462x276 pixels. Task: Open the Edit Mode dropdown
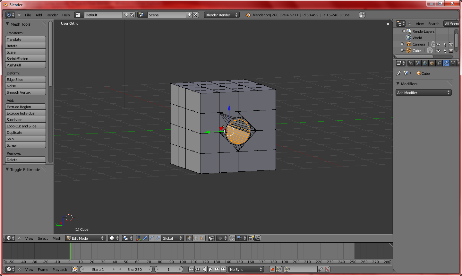[x=85, y=238]
